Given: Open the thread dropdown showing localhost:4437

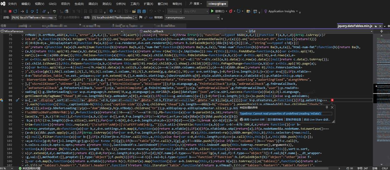Looking at the screenshot, I should (114, 17).
